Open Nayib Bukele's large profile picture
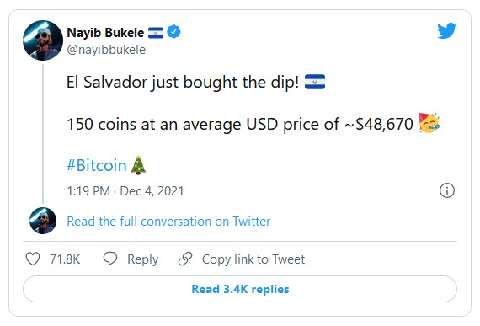The height and width of the screenshot is (326, 480). (x=43, y=40)
